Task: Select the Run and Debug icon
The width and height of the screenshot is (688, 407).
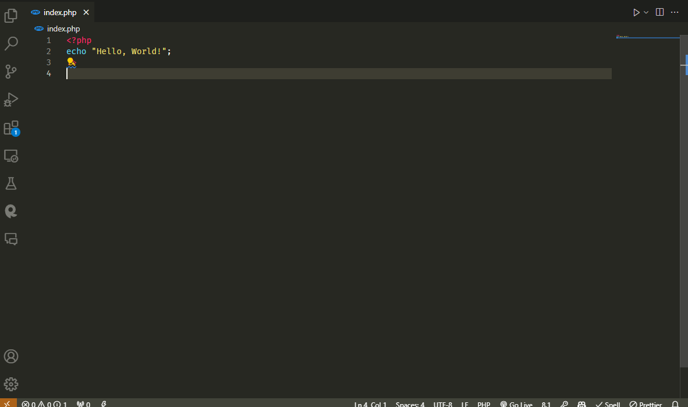Action: point(10,99)
